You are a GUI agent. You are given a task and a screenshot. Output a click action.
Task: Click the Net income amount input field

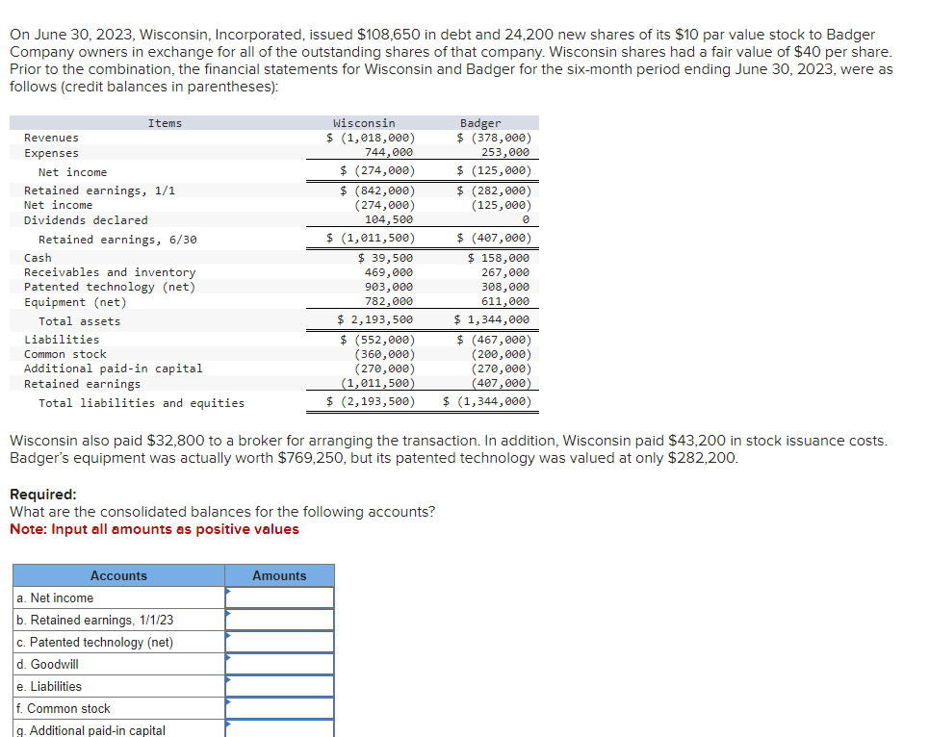click(x=281, y=598)
